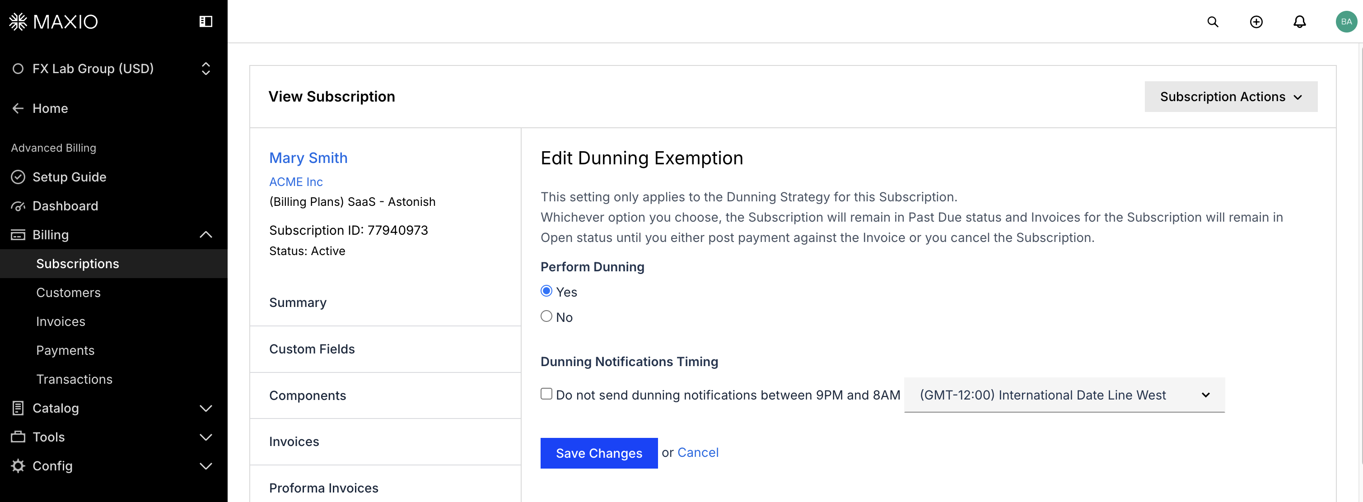Open Payments in sidebar

coord(65,351)
